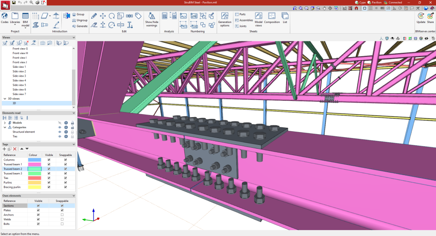Collapse the Categories tree node
Screen dimensions: 436x236
[x=5, y=127]
